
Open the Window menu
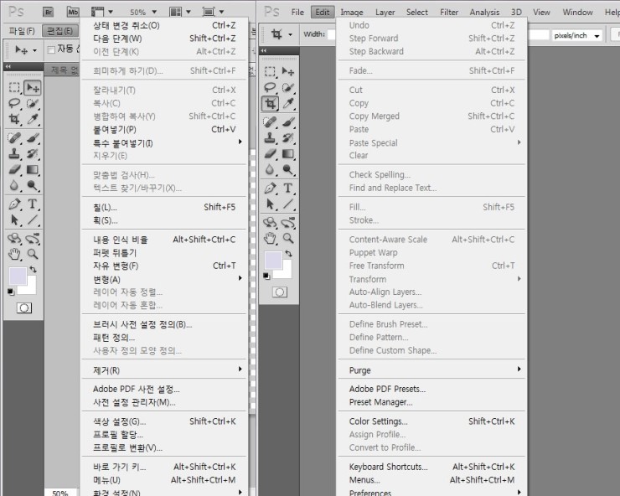[x=577, y=13]
